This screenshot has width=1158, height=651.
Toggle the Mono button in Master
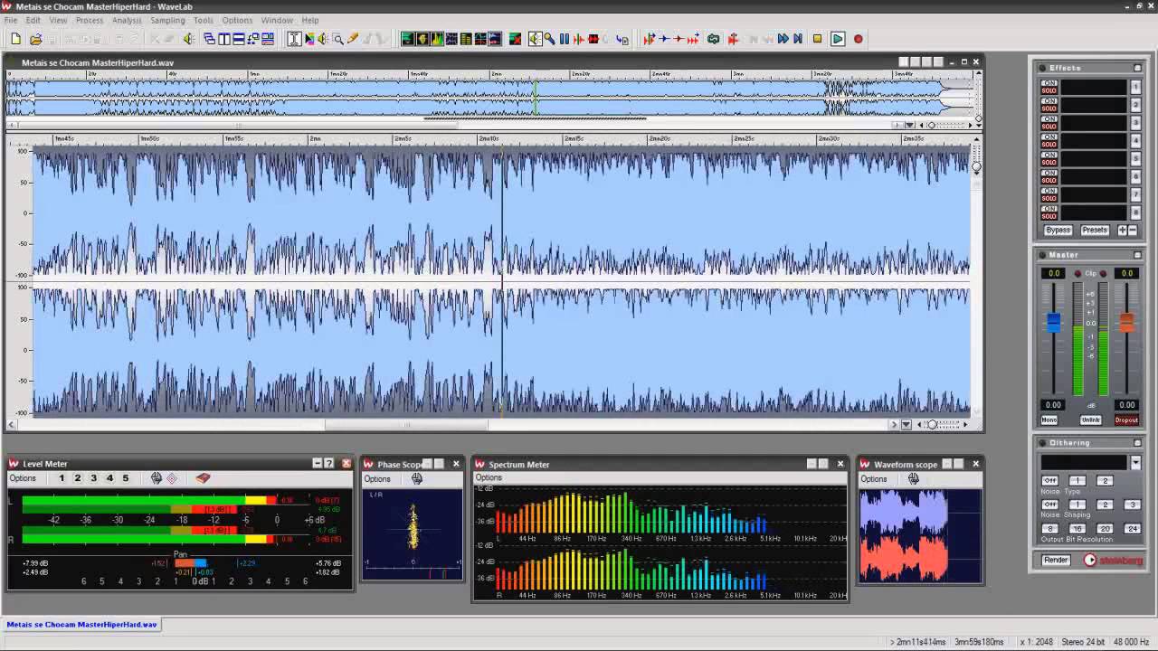tap(1049, 420)
